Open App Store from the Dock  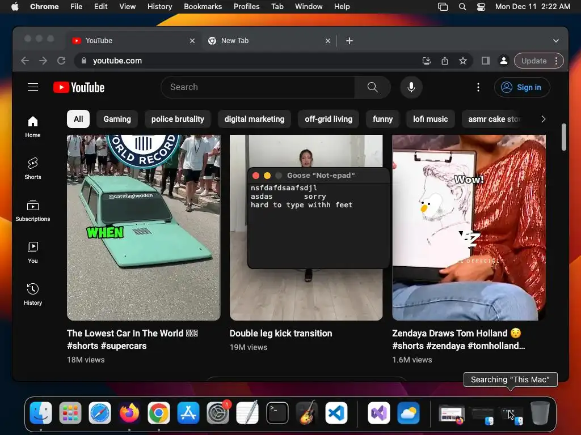(x=188, y=412)
